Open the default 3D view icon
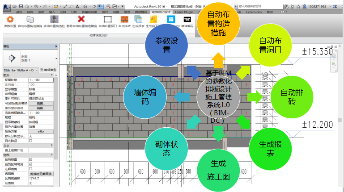Screen dimensions: 344x192 (85, 7)
